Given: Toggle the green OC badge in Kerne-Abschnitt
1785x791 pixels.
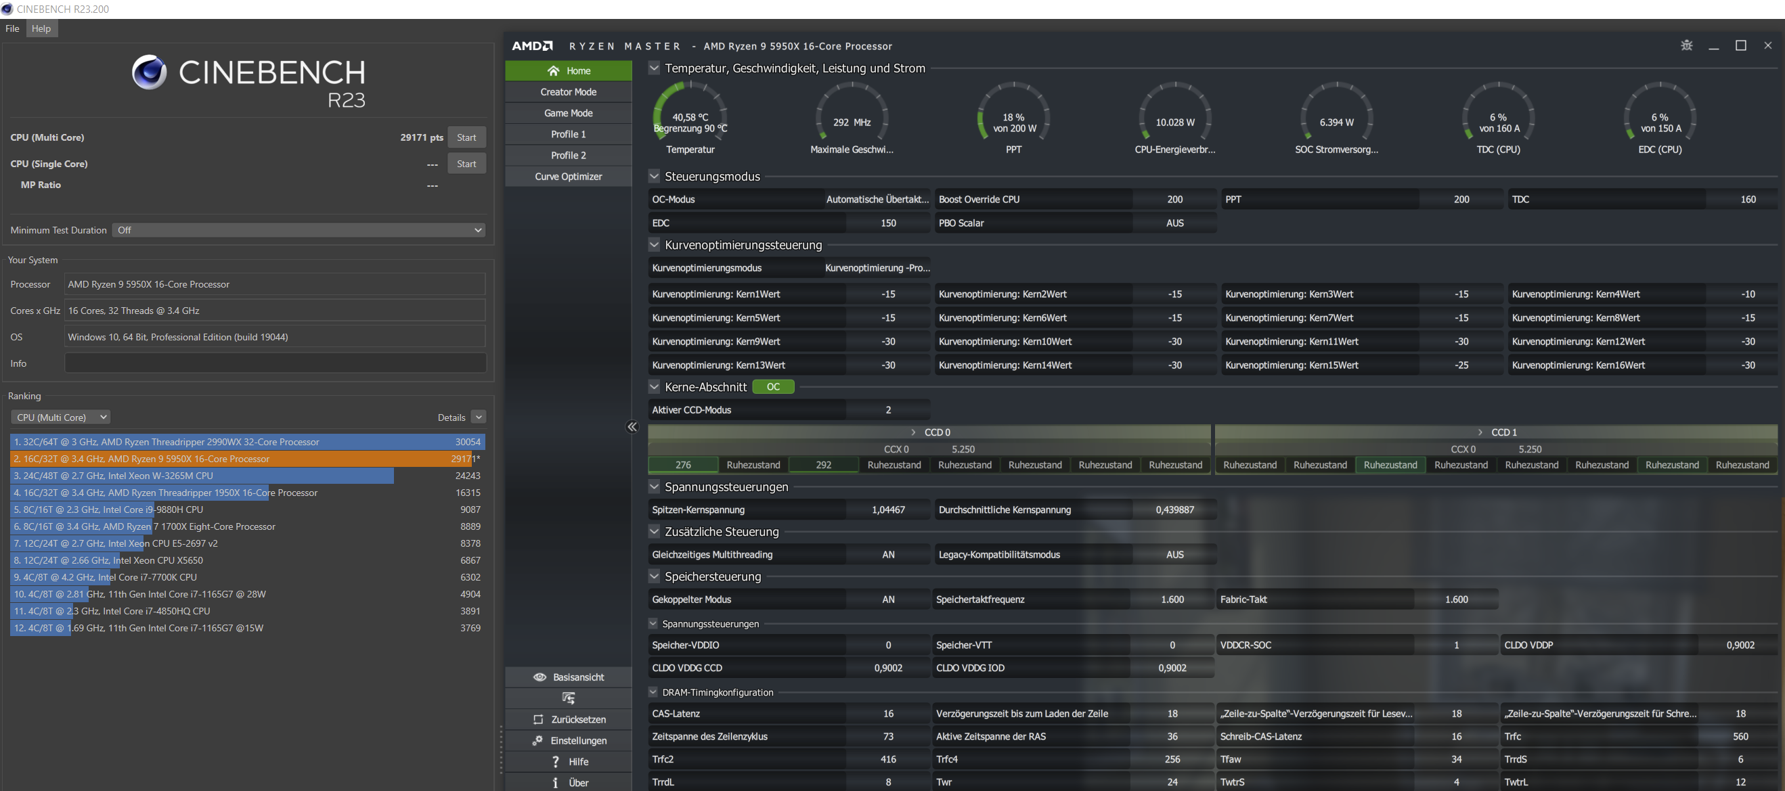Looking at the screenshot, I should (772, 387).
